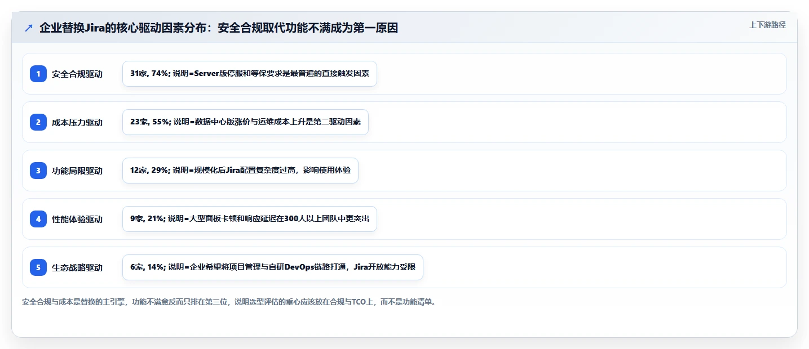Select the 性能体验驱动 label
The image size is (809, 349).
point(77,220)
